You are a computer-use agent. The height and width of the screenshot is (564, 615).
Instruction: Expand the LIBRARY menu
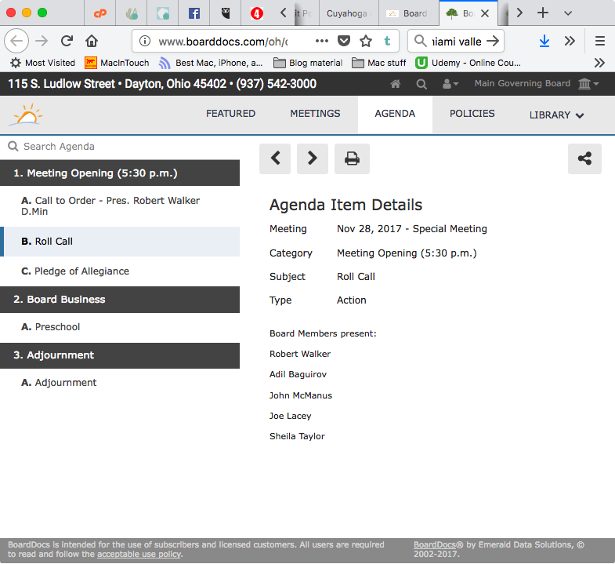point(556,115)
